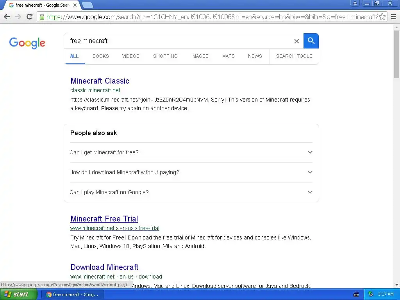Click the www.minecraft.net free-trial breadcrumb link
This screenshot has width=400, height=300.
[115, 228]
